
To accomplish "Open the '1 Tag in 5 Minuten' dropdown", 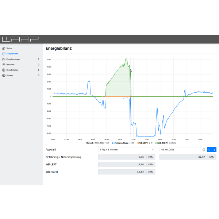I will click(127, 150).
